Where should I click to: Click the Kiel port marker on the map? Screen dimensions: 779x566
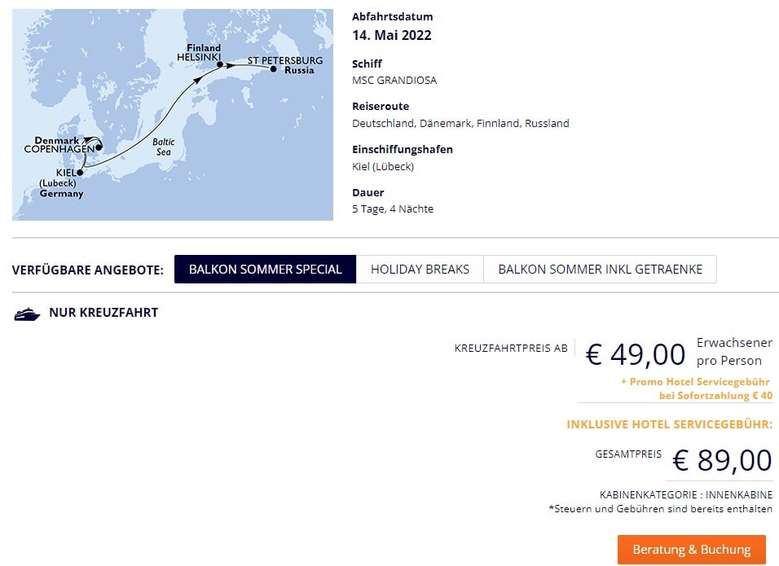[x=81, y=173]
